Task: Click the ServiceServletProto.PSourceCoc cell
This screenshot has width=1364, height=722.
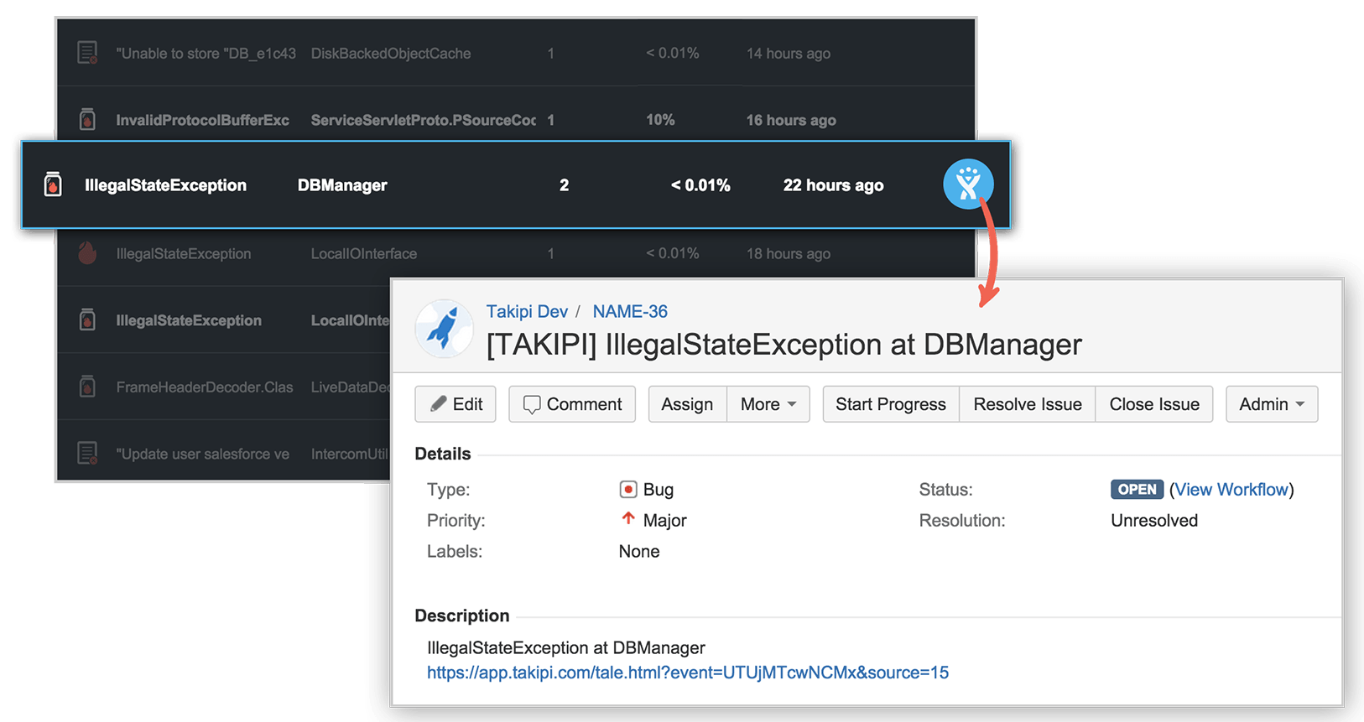Action: point(424,120)
